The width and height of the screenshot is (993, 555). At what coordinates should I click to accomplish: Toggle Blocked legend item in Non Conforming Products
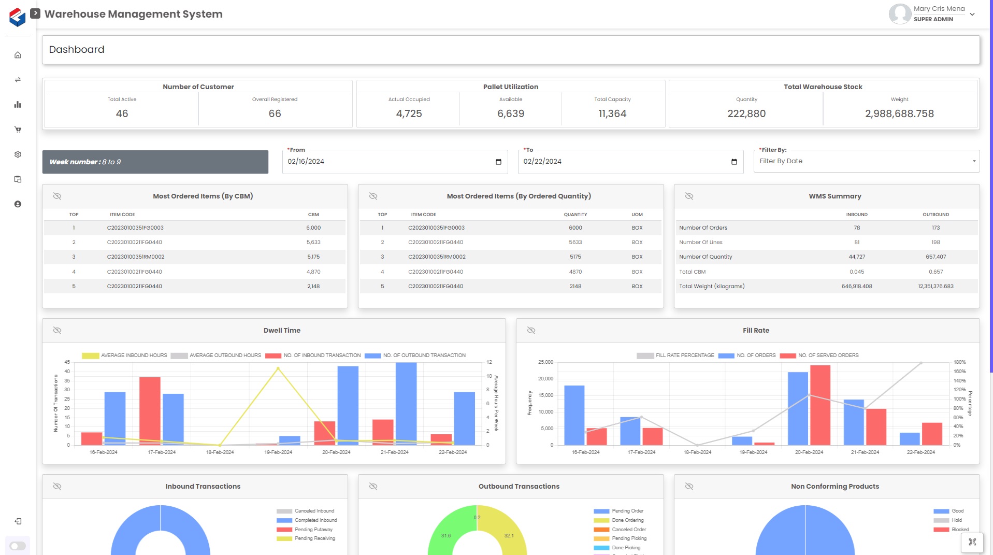click(952, 530)
